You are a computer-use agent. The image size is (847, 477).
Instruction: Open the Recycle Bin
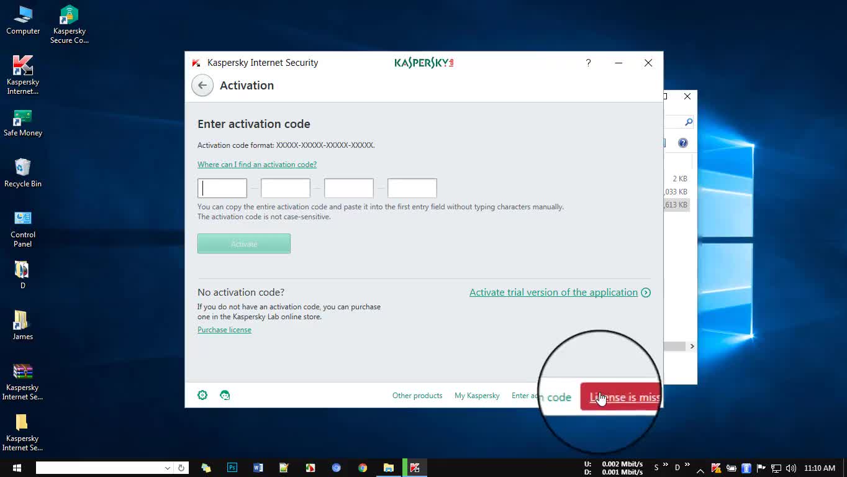click(x=23, y=173)
